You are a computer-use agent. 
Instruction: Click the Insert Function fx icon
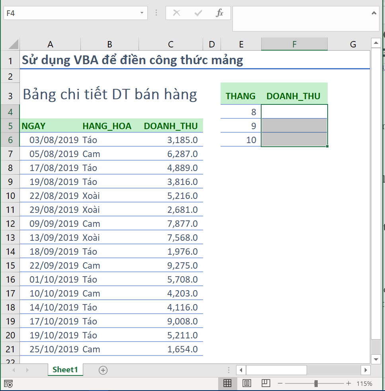[x=219, y=13]
